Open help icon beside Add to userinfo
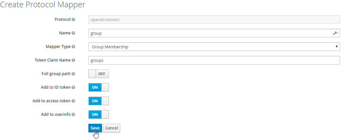This screenshot has width=345, height=139. point(74,115)
